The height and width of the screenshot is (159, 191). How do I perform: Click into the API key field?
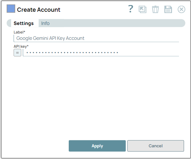[101, 53]
